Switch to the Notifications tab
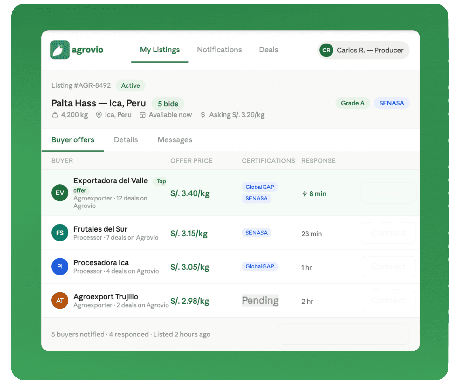 (219, 50)
